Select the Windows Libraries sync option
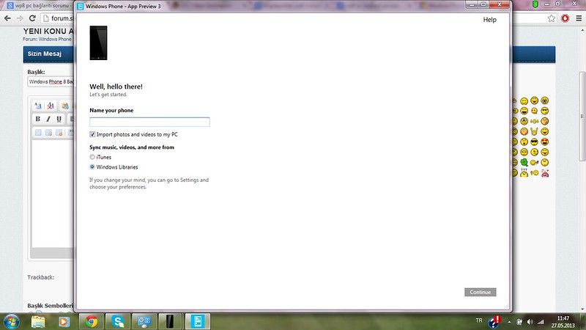Image resolution: width=586 pixels, height=330 pixels. point(92,167)
